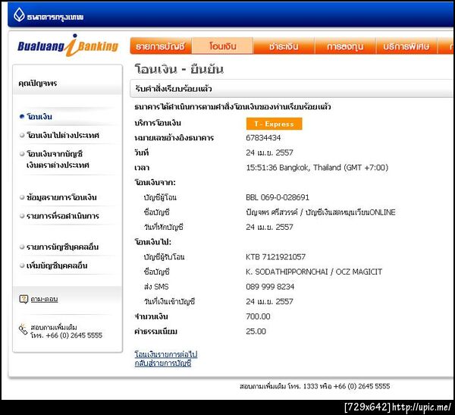This screenshot has height=415, width=455.
Task: Click the ถาม-ตอบ FAQ link
Action: click(45, 299)
